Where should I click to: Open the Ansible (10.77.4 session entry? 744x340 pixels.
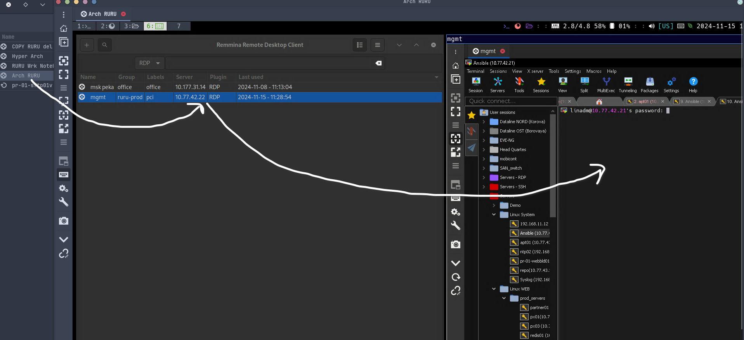[x=530, y=233]
